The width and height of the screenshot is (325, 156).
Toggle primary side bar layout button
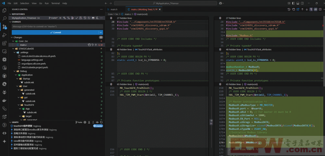(294, 3)
